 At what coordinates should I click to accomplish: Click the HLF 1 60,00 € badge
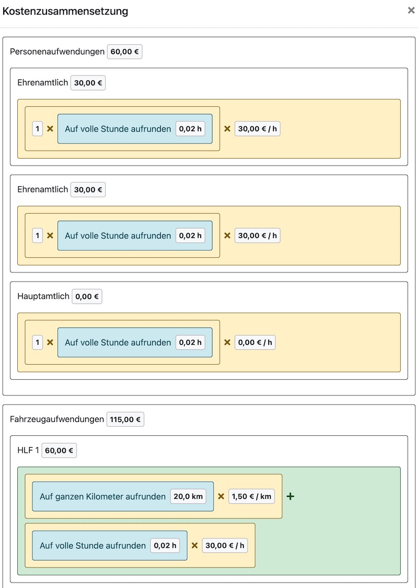tap(59, 450)
